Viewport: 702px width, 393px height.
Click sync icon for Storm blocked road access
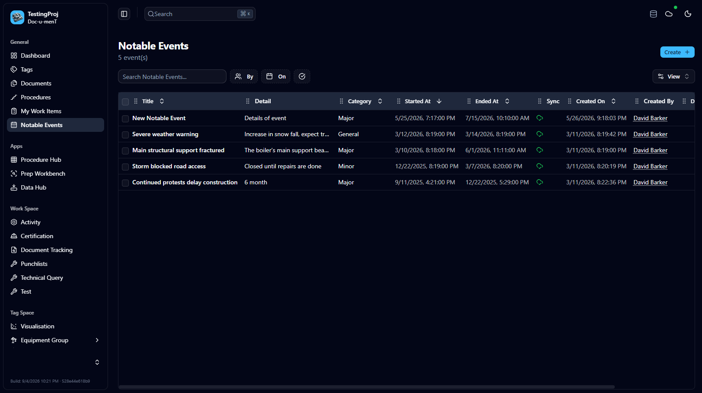(540, 166)
